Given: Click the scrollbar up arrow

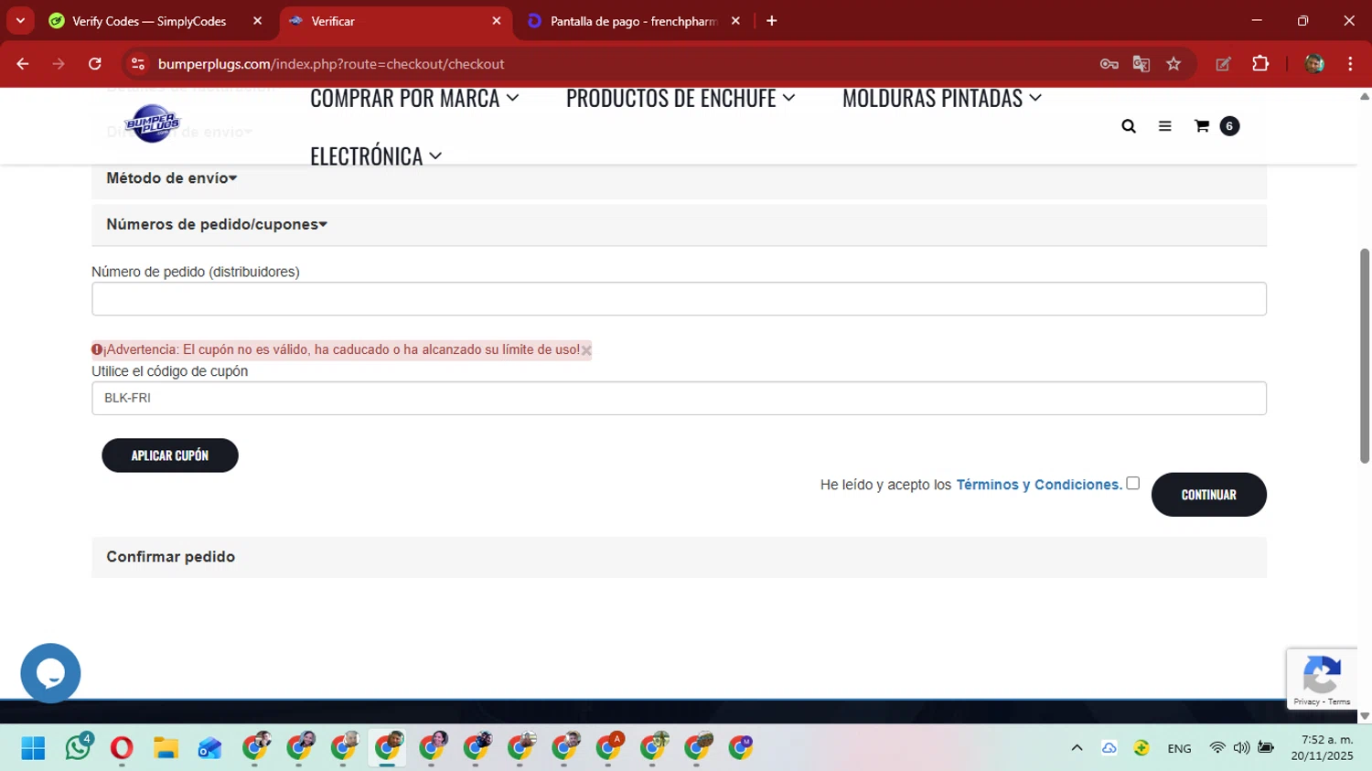Looking at the screenshot, I should [x=1365, y=96].
